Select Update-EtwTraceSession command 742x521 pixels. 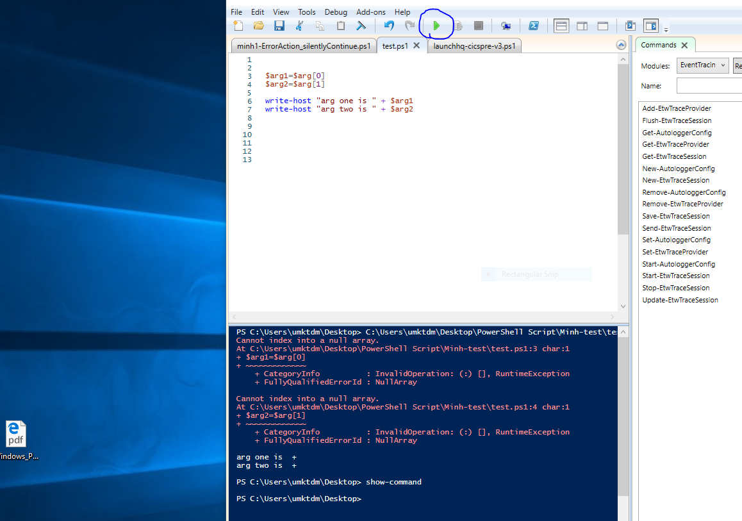(x=680, y=300)
